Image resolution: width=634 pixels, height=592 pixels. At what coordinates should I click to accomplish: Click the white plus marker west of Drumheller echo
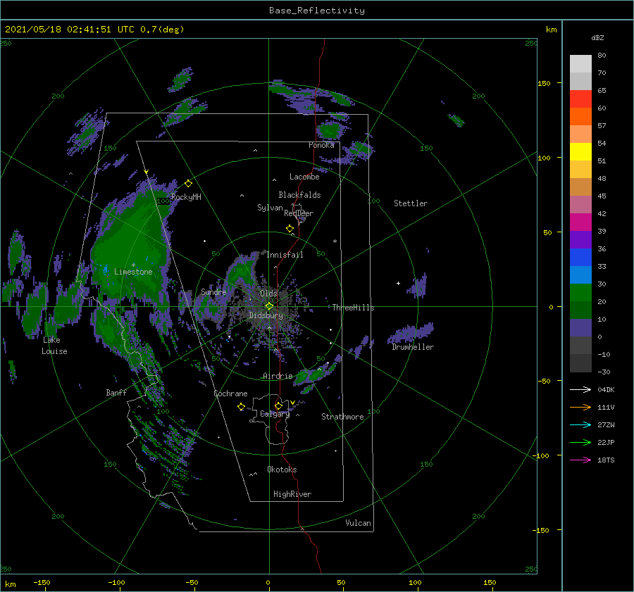[x=398, y=283]
